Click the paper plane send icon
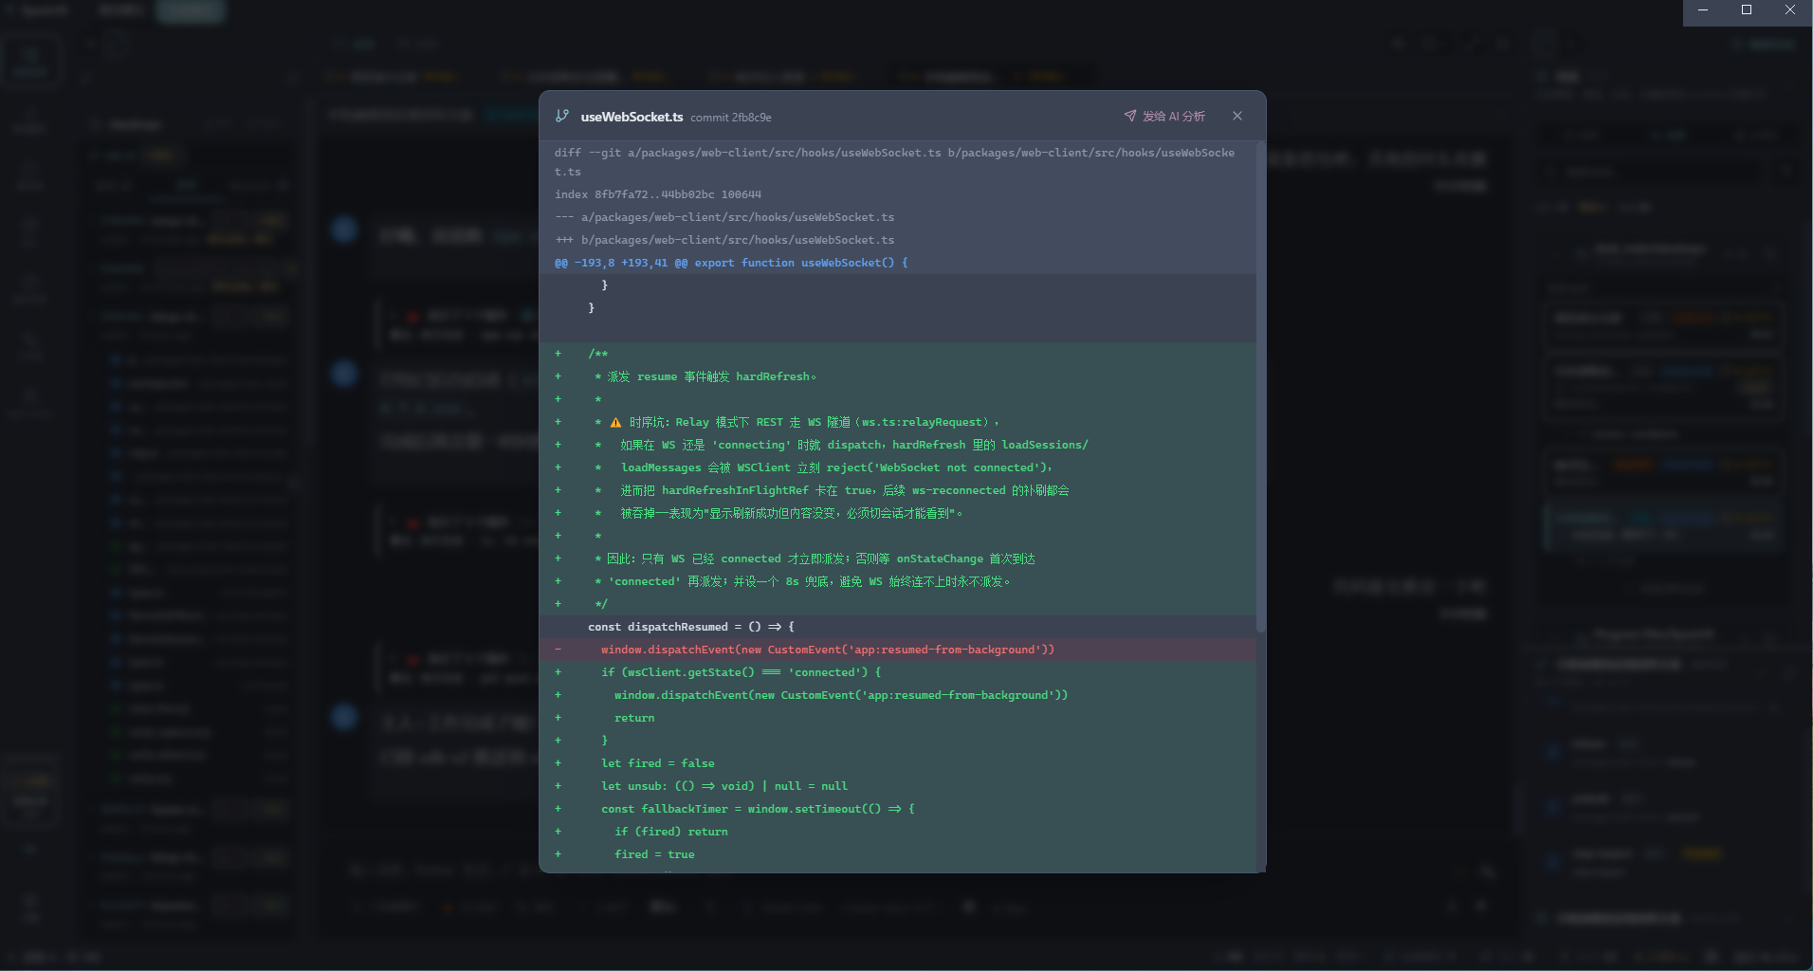This screenshot has height=971, width=1813. pos(1130,116)
